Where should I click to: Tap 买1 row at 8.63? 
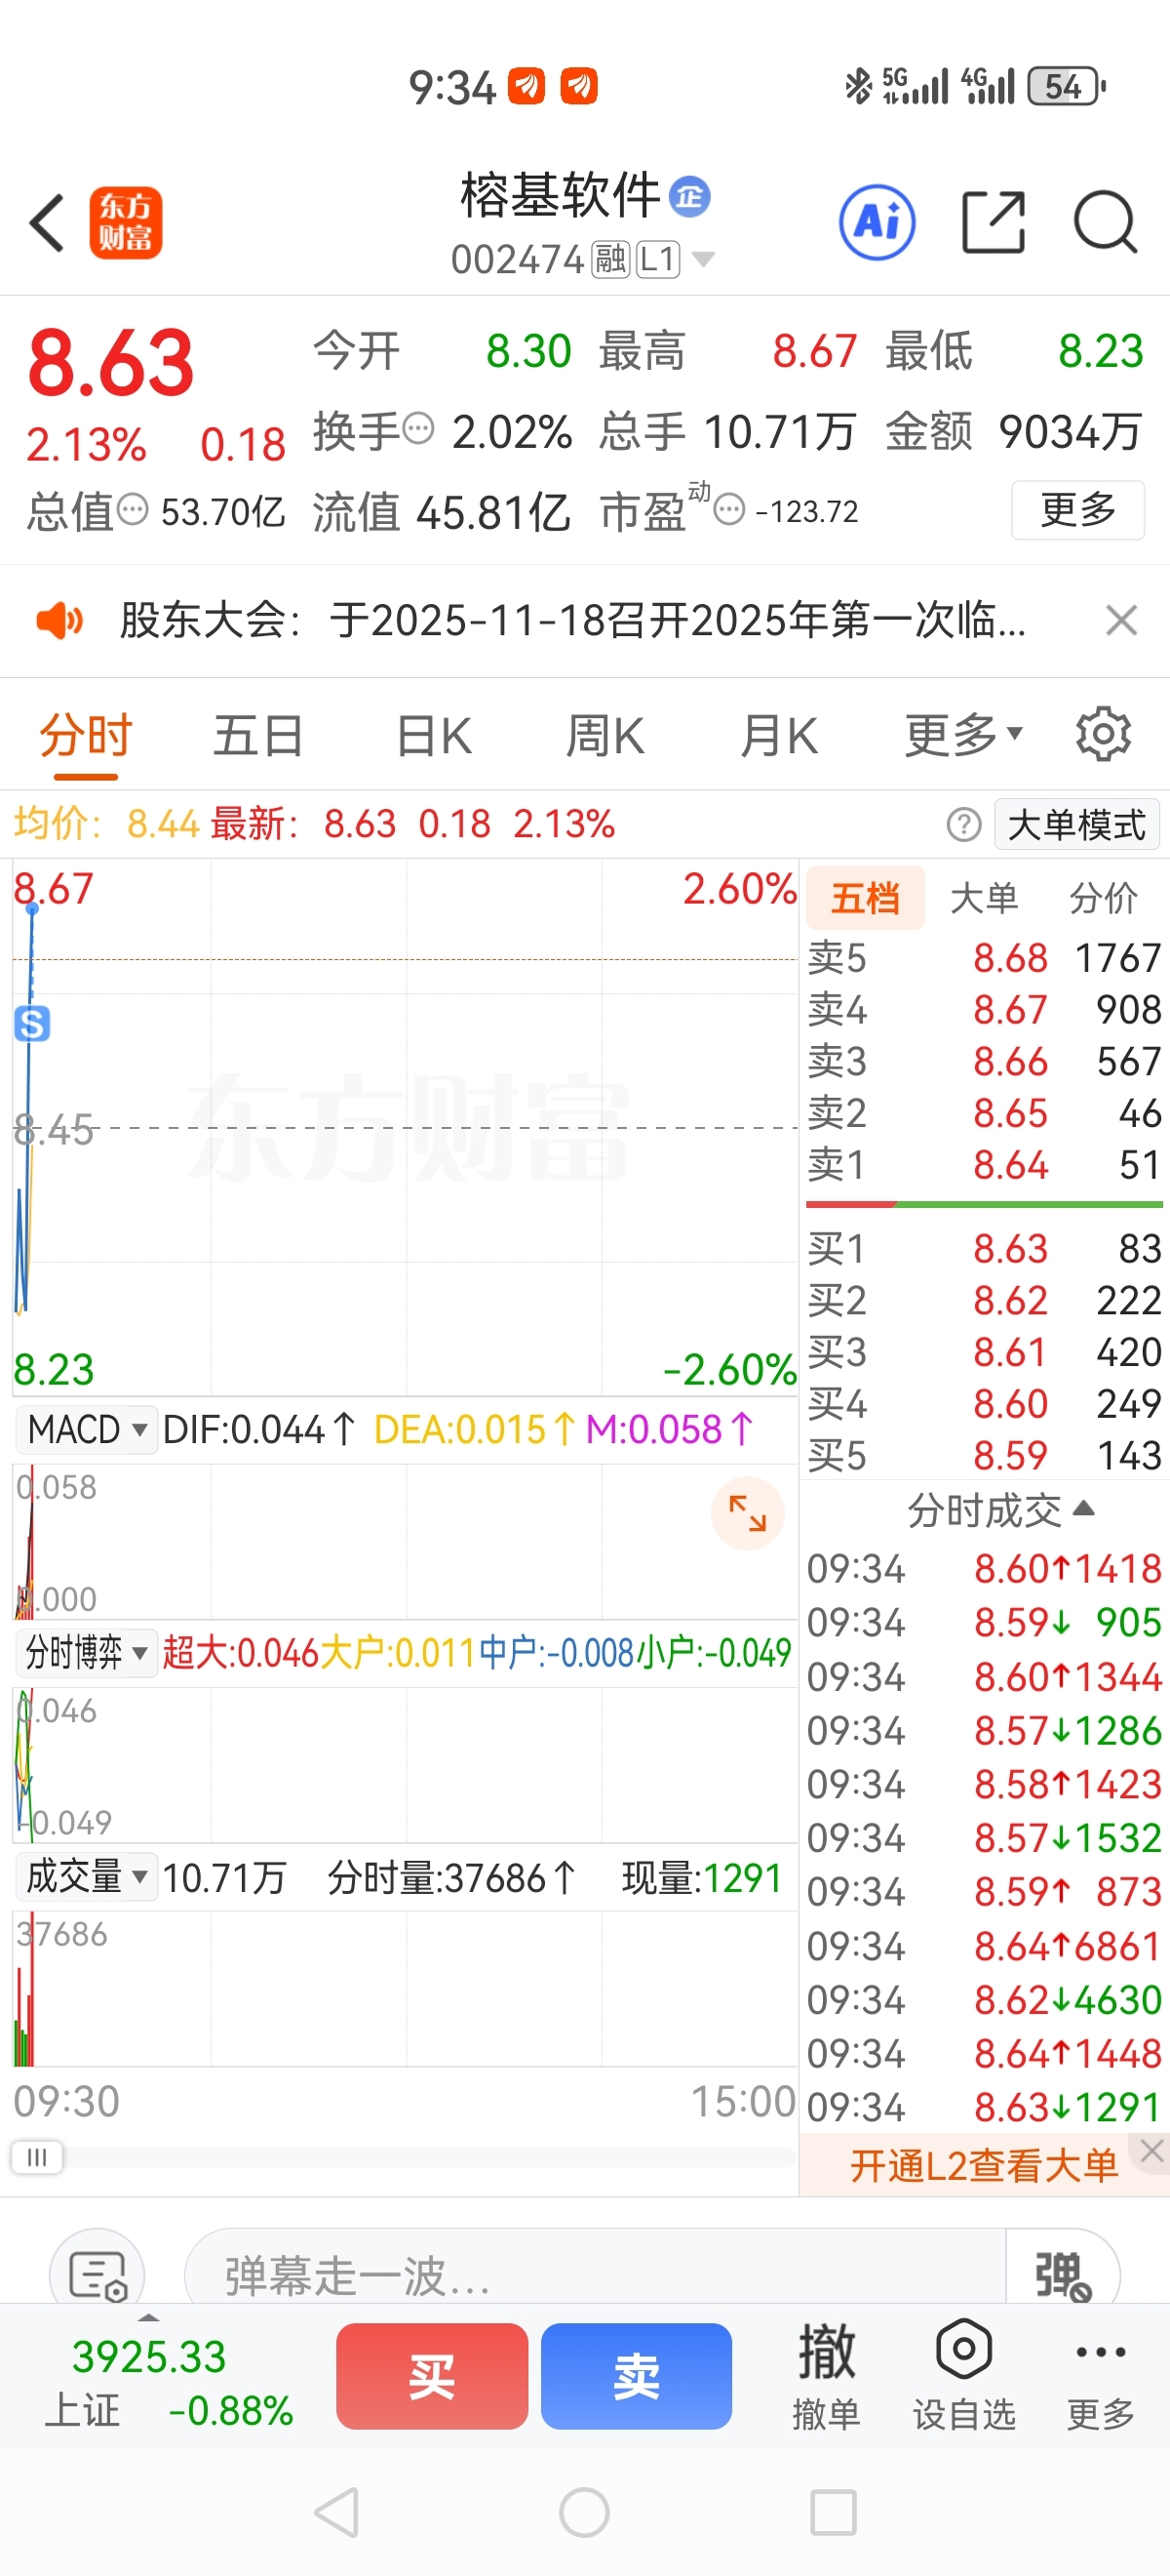pyautogui.click(x=984, y=1248)
